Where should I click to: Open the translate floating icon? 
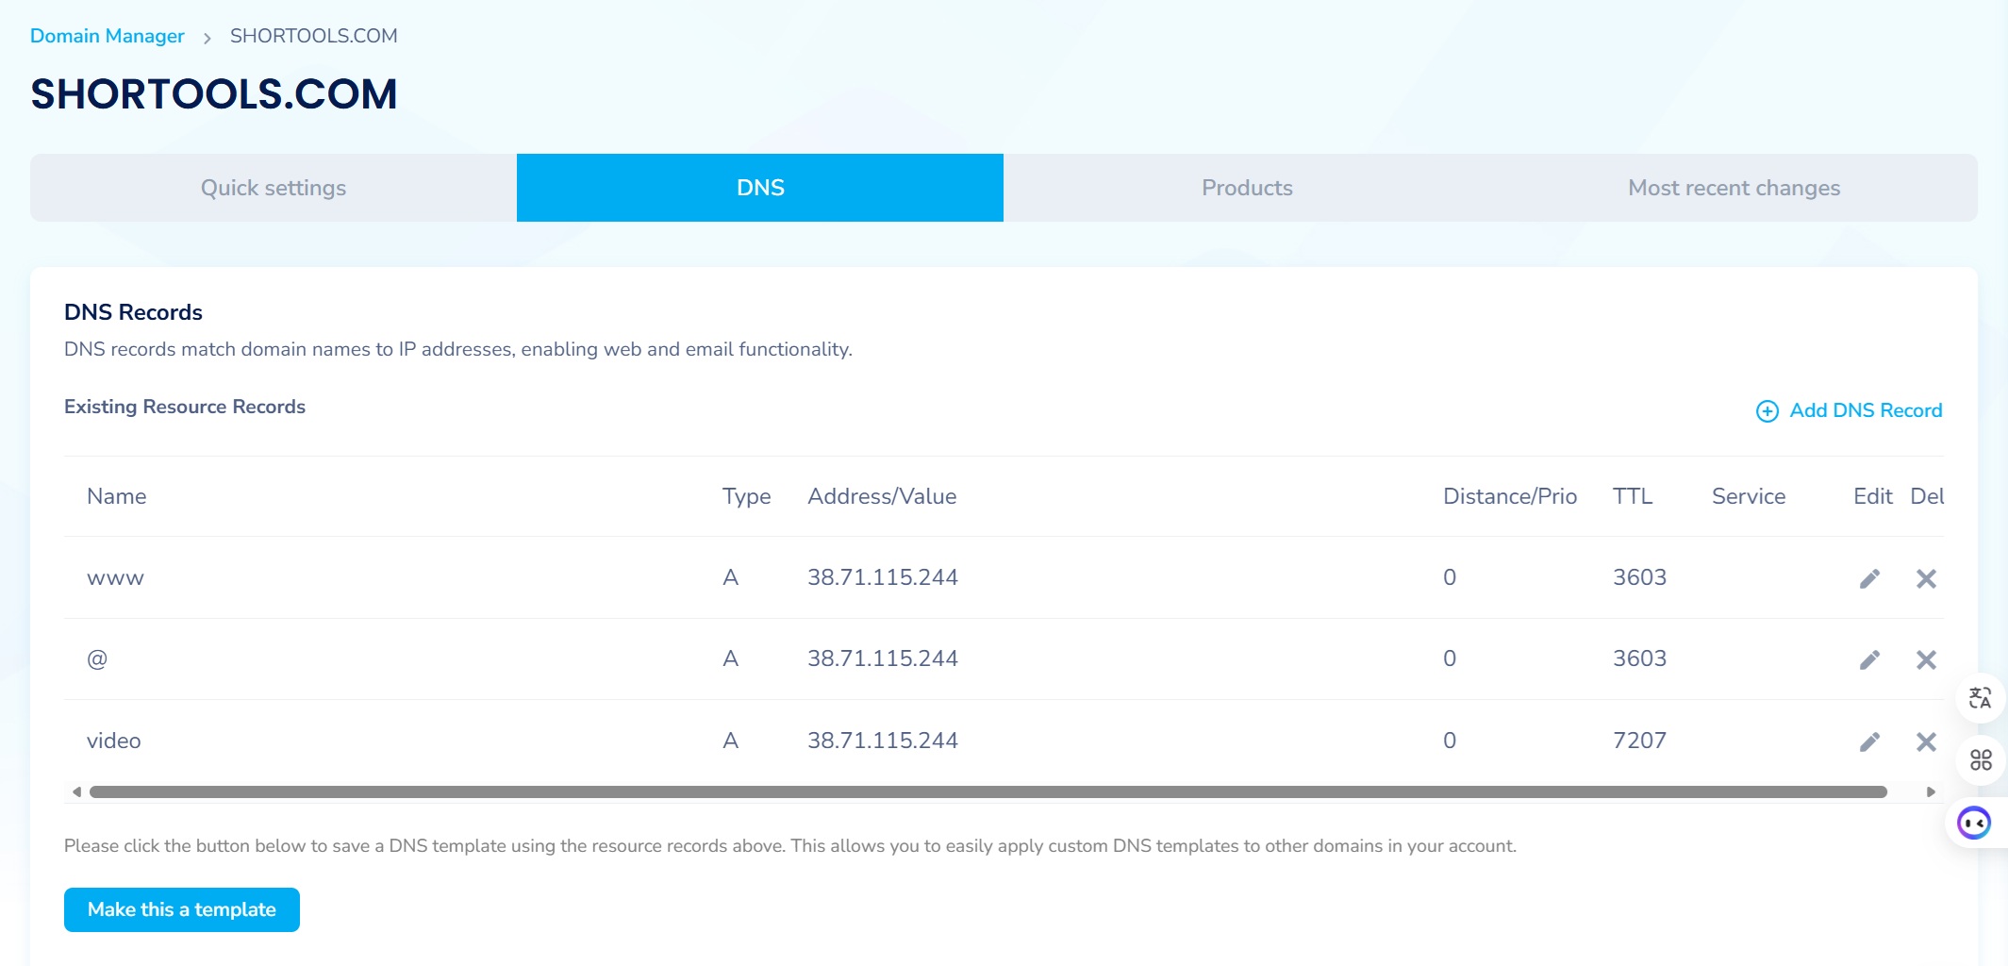(x=1980, y=698)
